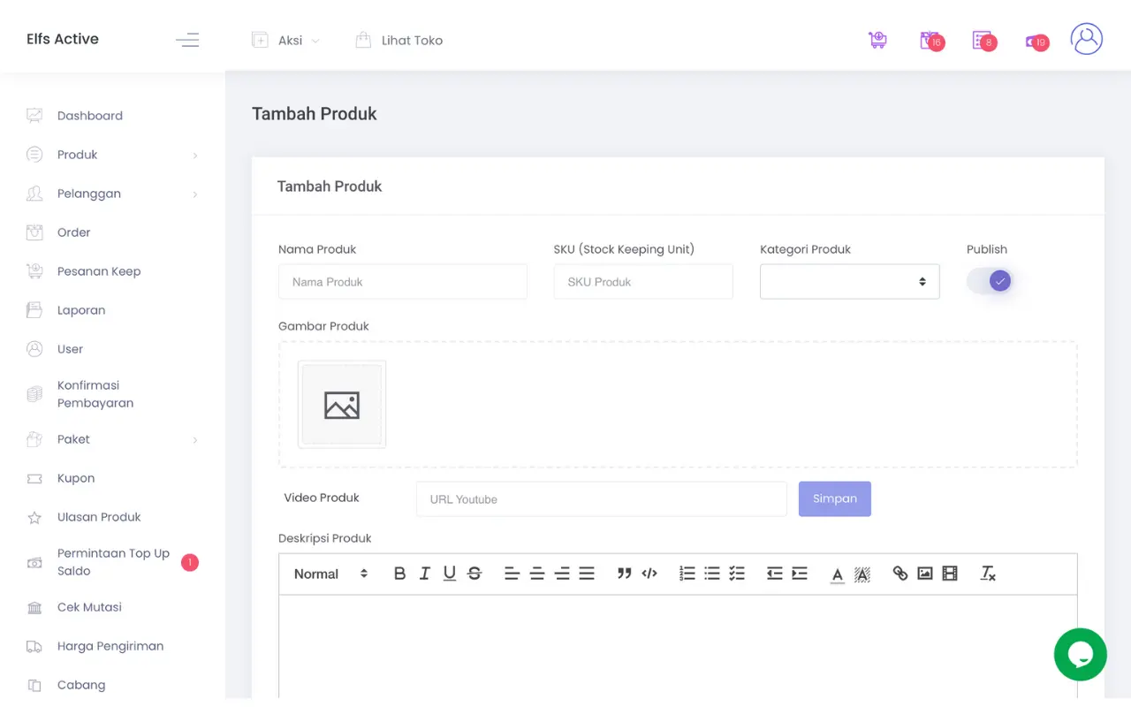This screenshot has width=1131, height=707.
Task: Insert a link in description editor
Action: pyautogui.click(x=899, y=574)
